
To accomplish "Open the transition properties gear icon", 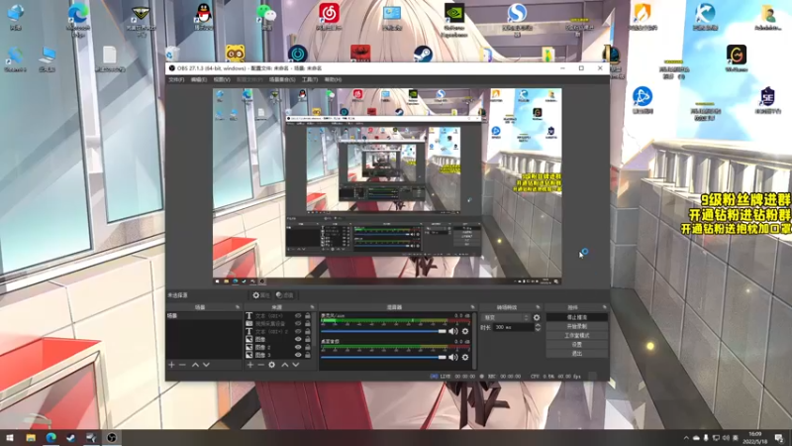I will tap(537, 317).
